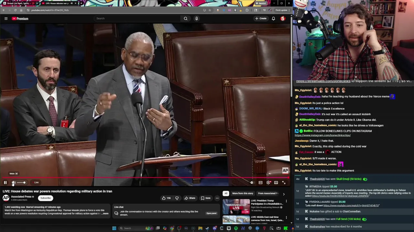Open the YouTube guide hamburger menu
This screenshot has width=414, height=232.
[6, 19]
